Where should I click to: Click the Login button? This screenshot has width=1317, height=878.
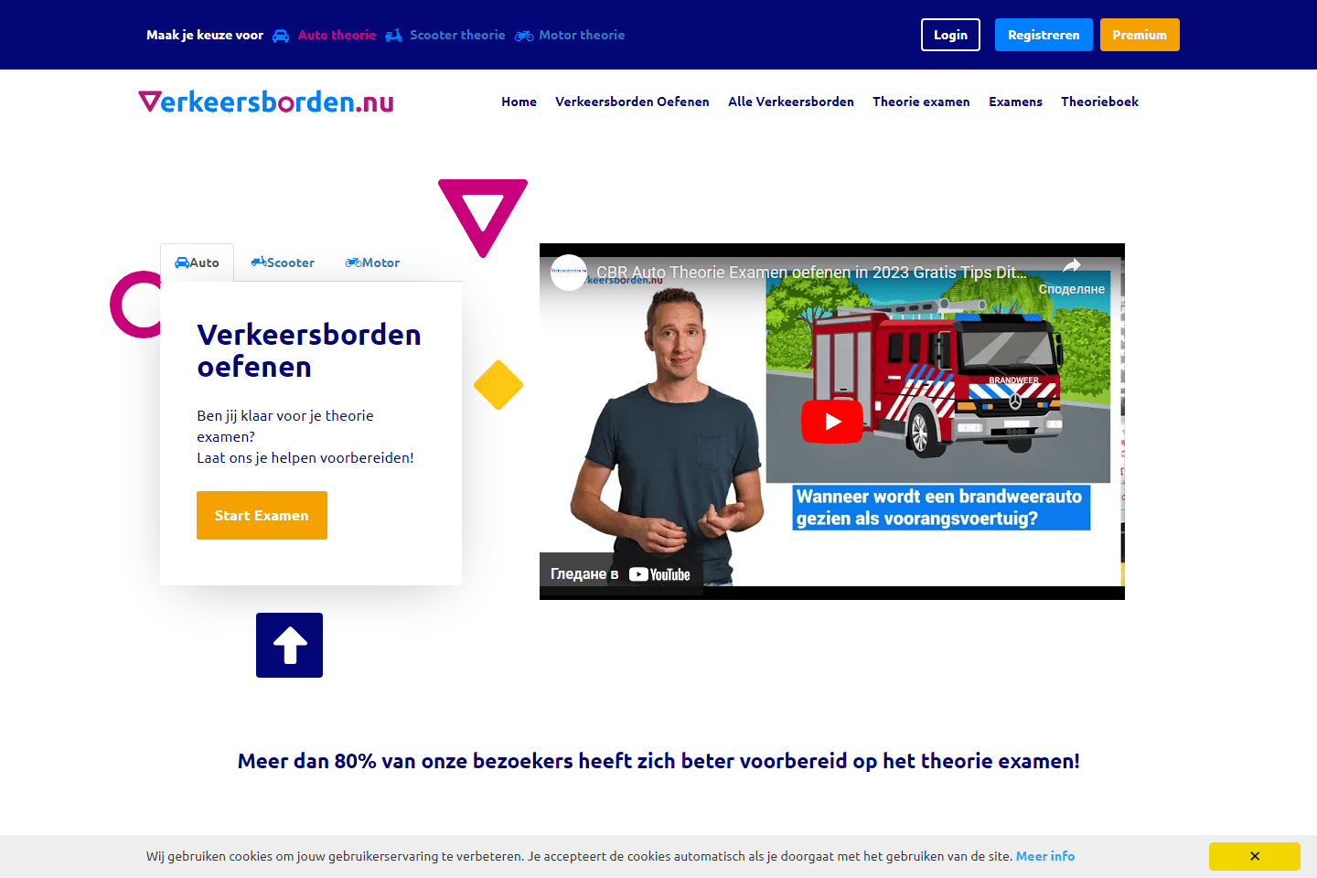pyautogui.click(x=950, y=35)
